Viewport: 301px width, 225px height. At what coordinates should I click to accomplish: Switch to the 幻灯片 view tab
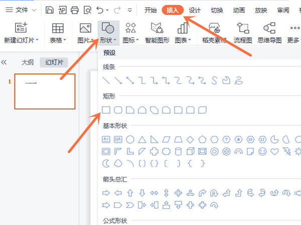(x=54, y=62)
